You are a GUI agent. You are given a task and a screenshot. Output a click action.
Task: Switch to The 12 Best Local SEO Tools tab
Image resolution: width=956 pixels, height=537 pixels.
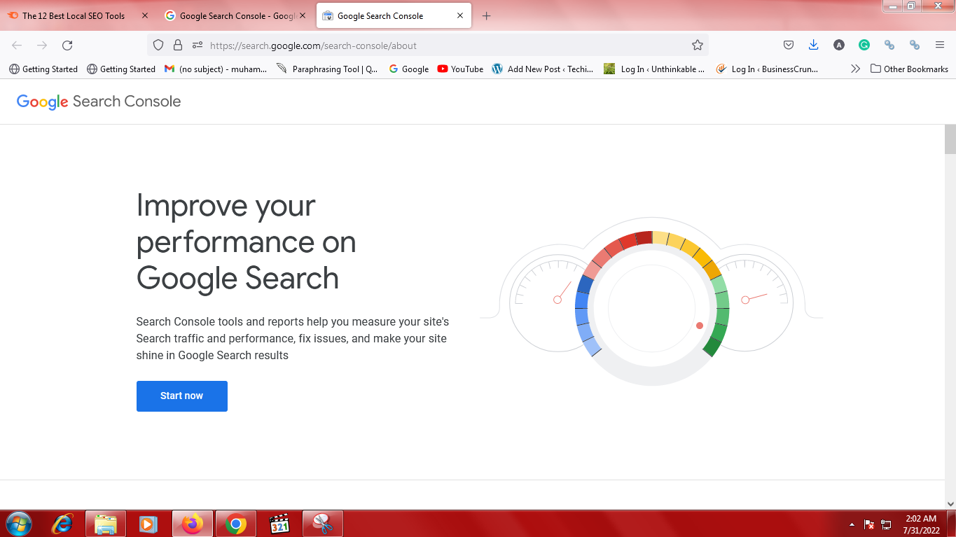coord(74,15)
